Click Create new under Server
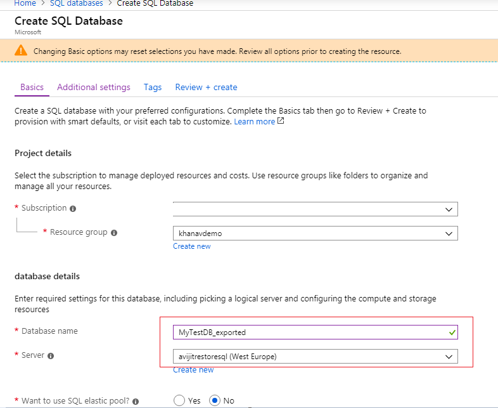Screen dimensions: 498x408 [193, 370]
